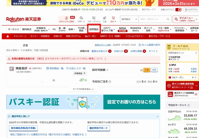Screen dimensions: 199x138
Task: Open favorites list heart icon
Action: point(67,68)
